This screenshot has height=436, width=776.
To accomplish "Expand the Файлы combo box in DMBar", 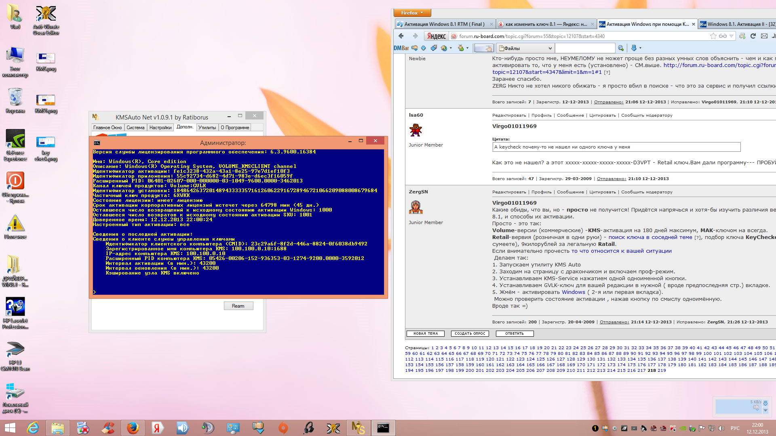I will pos(550,48).
